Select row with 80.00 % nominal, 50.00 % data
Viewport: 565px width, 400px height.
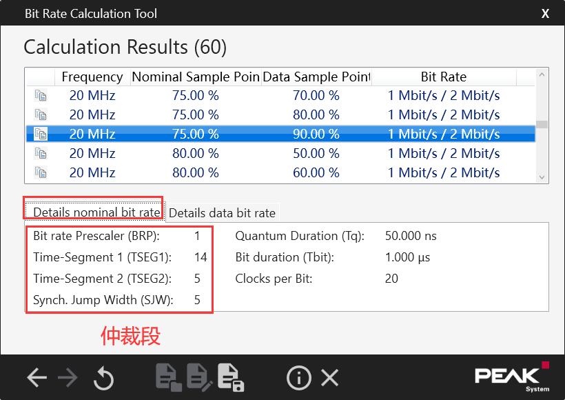coord(276,154)
